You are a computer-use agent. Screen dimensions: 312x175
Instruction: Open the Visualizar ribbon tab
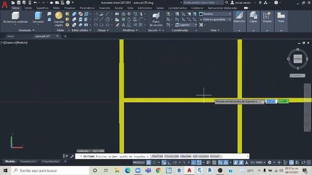(x=70, y=8)
